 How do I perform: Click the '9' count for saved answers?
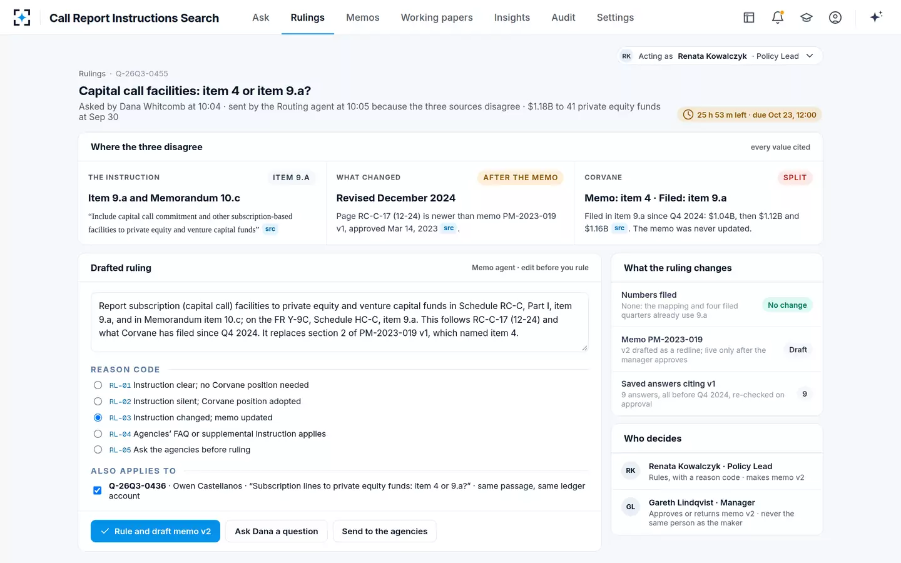(805, 394)
